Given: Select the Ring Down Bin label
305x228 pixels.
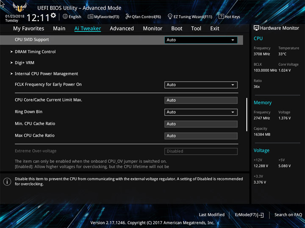Looking at the screenshot, I should point(29,111).
